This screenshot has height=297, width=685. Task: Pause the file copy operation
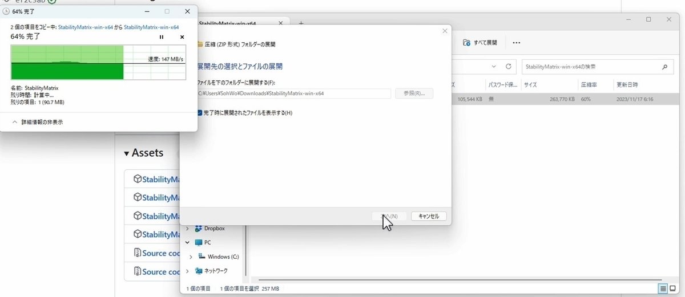coord(162,37)
